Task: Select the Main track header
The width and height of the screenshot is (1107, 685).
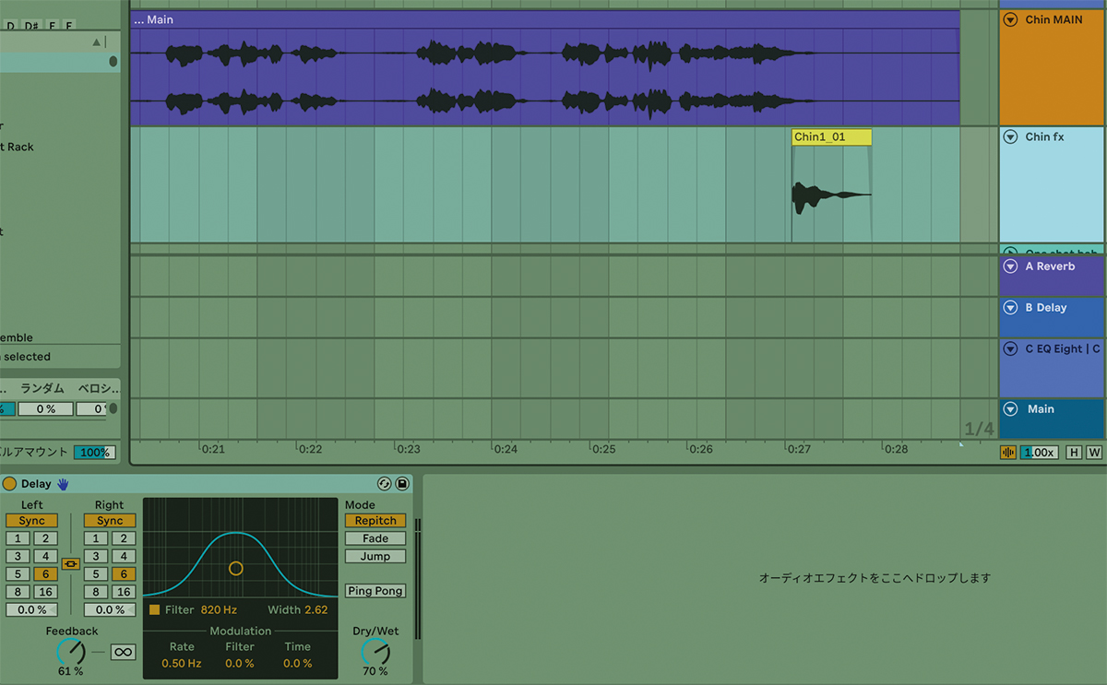Action: [x=1052, y=419]
